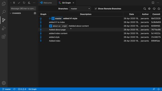162x91 pixels.
Task: Click the HEAD commit circle in graph
Action: (x=41, y=18)
